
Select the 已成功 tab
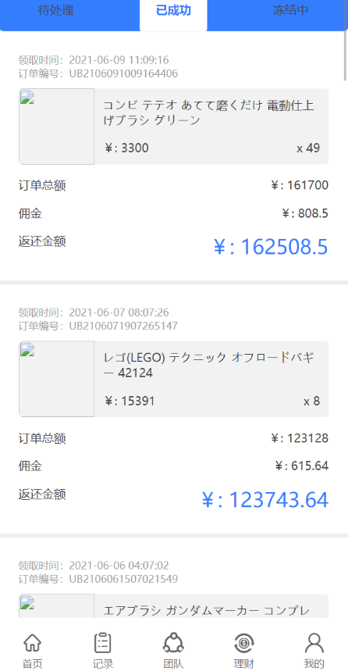pyautogui.click(x=173, y=11)
